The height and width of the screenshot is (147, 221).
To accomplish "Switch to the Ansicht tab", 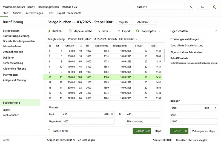I will pyautogui.click(x=17, y=13).
